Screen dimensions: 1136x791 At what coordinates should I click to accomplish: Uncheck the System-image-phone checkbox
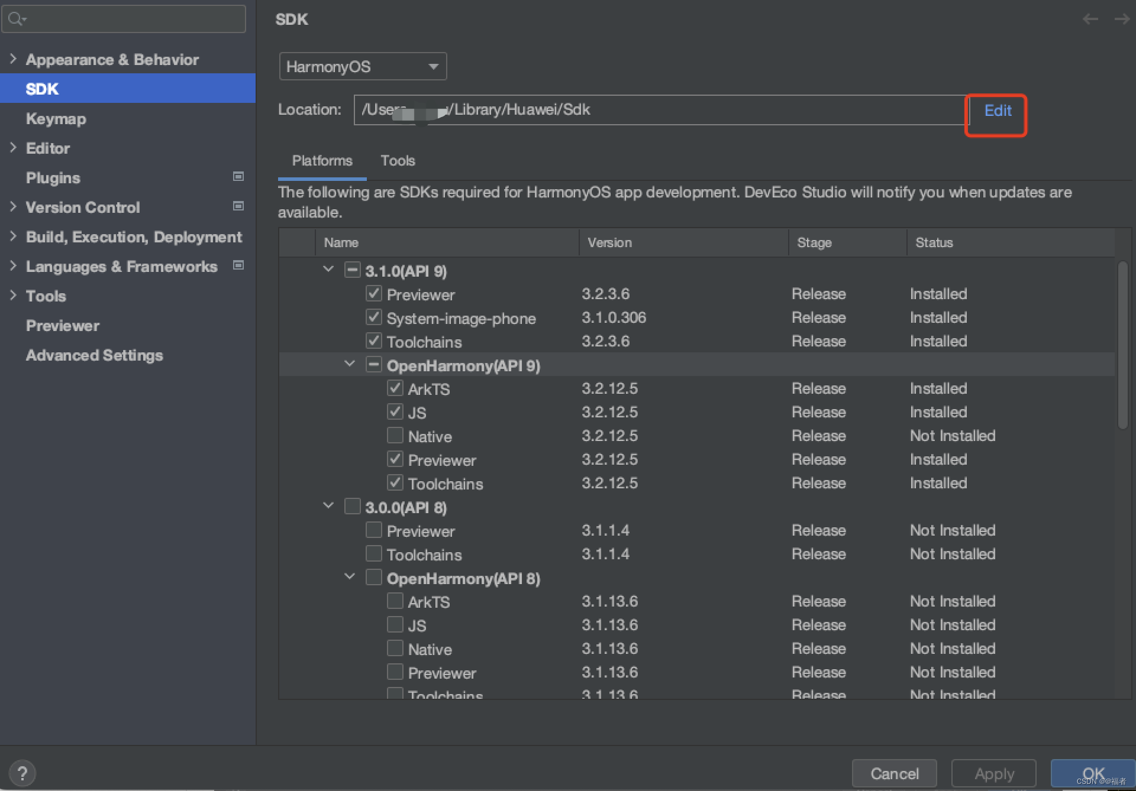point(373,317)
